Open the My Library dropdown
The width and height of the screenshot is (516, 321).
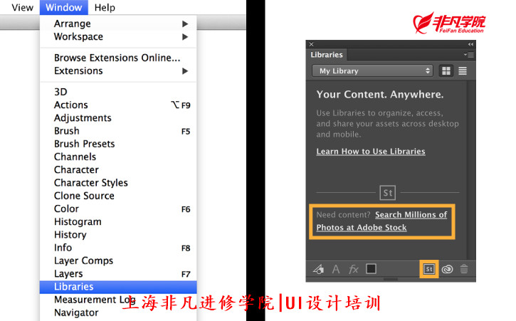tap(372, 70)
